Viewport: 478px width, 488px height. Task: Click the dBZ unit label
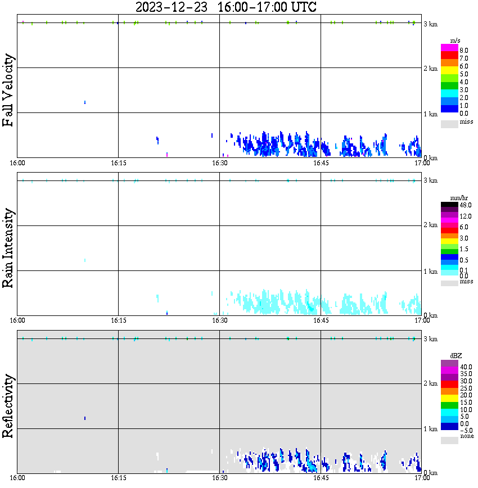pos(456,356)
